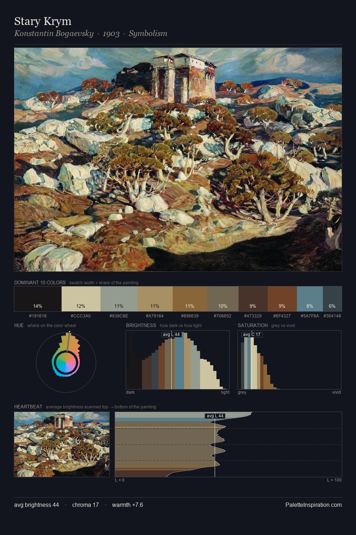The width and height of the screenshot is (356, 535).
Task: Click 'where on the color wheel' caption
Action: click(x=52, y=326)
